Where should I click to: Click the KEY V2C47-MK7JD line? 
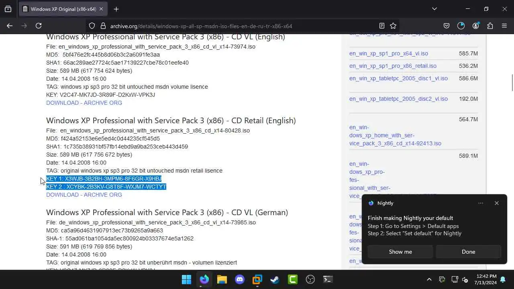[x=100, y=95]
